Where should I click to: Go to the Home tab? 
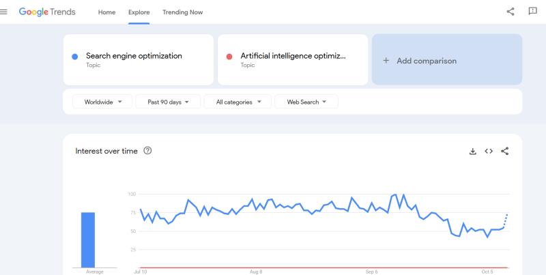click(106, 12)
